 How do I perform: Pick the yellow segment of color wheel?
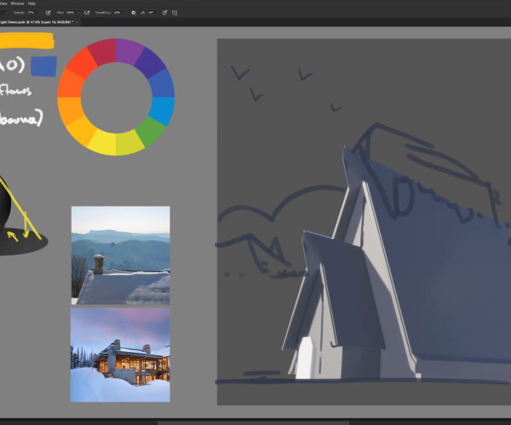103,142
